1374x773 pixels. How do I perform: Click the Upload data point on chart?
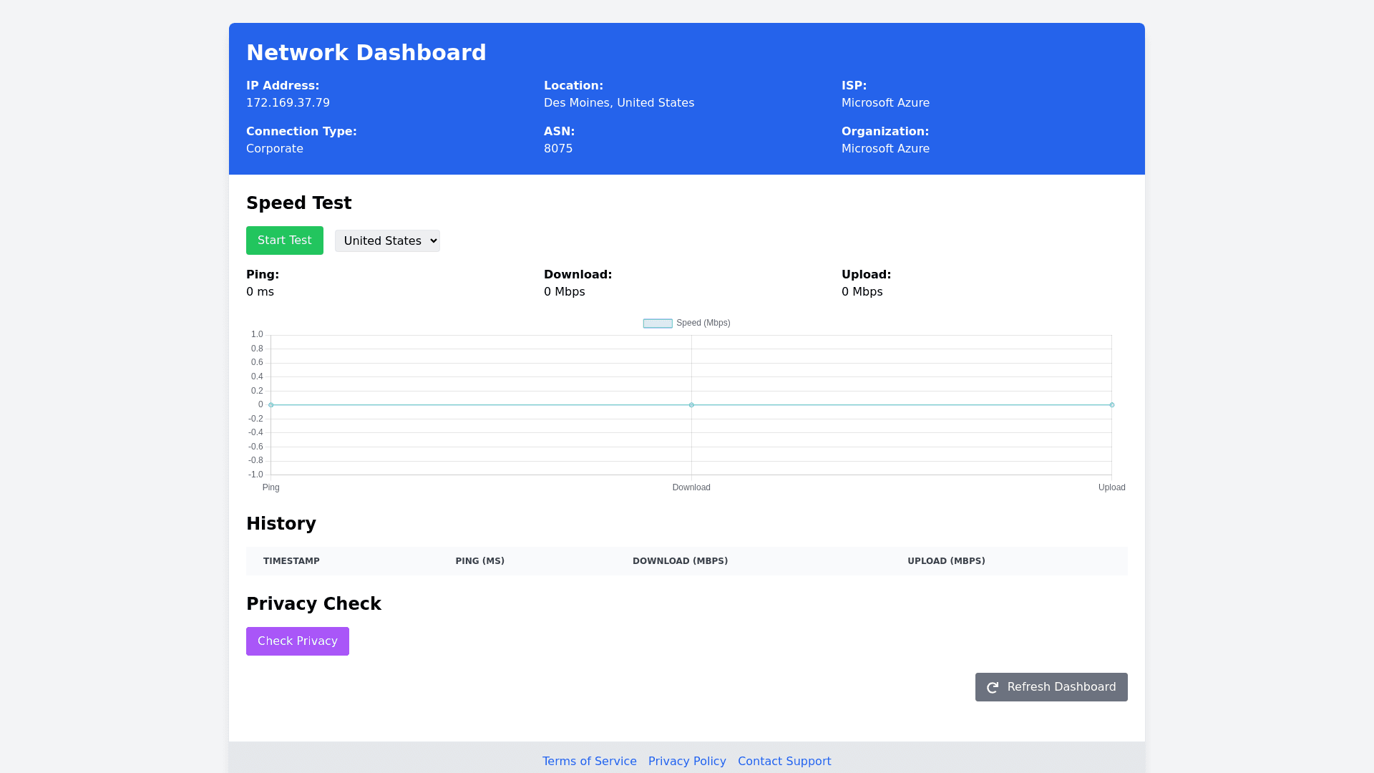pos(1111,405)
